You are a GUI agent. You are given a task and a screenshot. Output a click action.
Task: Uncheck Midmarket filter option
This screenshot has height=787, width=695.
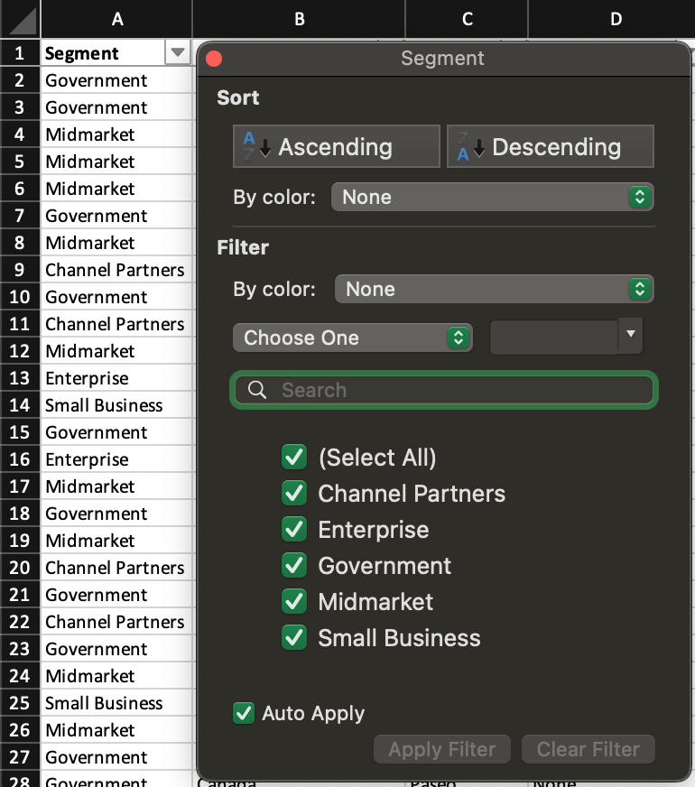[294, 602]
